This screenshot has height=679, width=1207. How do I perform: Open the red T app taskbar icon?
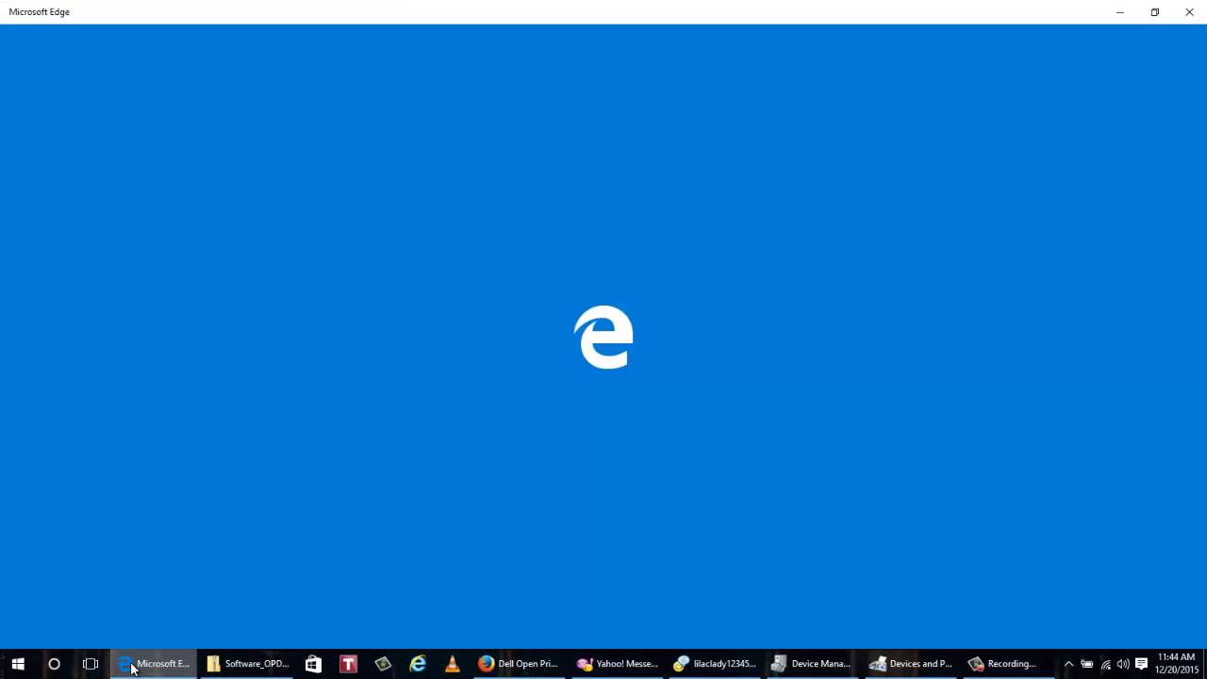pyautogui.click(x=348, y=664)
